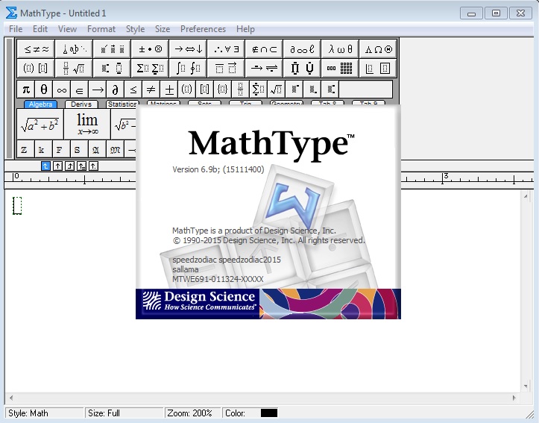Viewport: 539px width, 423px height.
Task: Open the products and set theory templates palette
Action: [x=302, y=68]
